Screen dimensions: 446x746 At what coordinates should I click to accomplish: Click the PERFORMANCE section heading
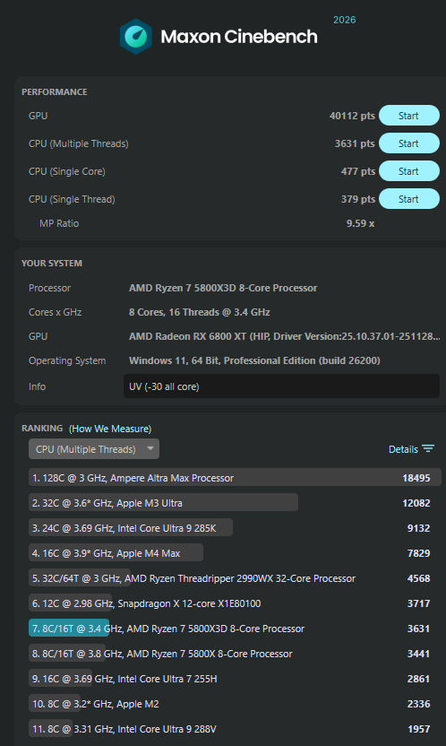(x=54, y=91)
